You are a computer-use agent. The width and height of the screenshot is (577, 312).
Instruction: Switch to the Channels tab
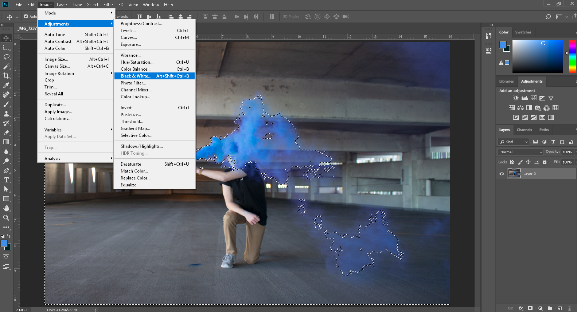tap(524, 130)
